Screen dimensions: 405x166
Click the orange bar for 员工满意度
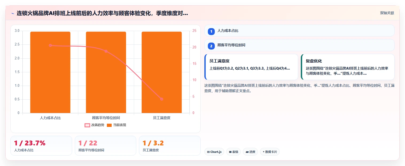(162, 72)
